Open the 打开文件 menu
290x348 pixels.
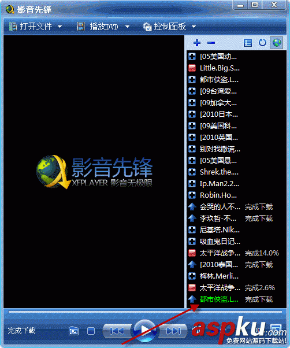[x=36, y=27]
